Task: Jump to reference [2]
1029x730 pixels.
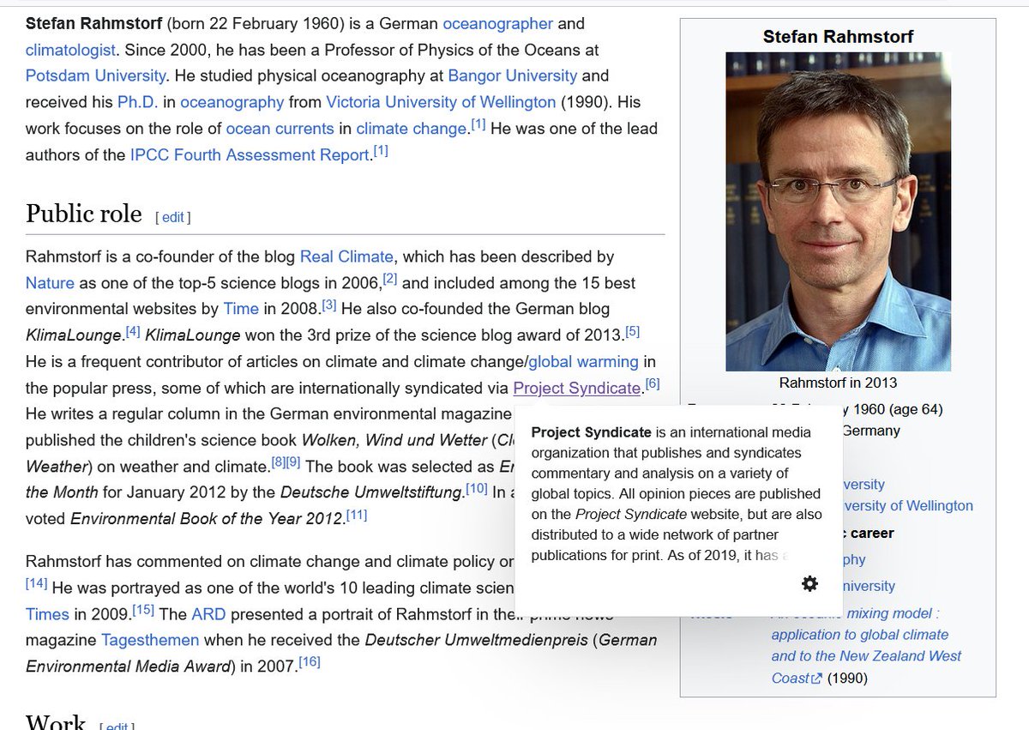Action: point(390,280)
